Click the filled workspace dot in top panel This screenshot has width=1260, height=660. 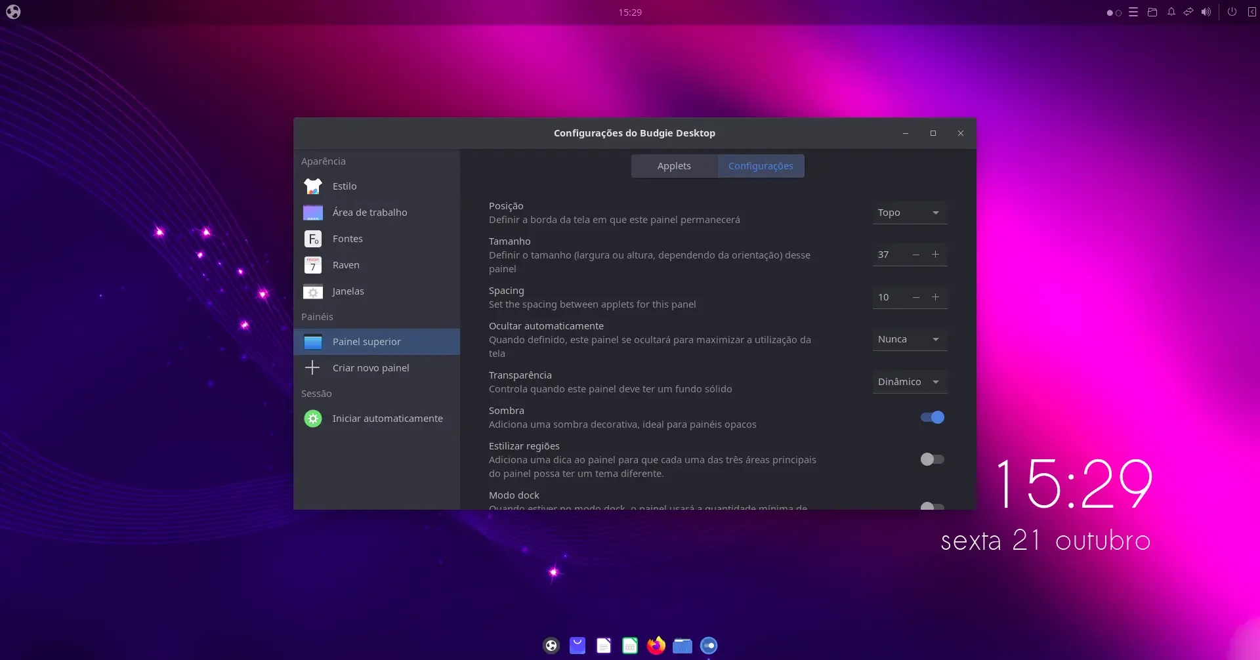click(1110, 12)
